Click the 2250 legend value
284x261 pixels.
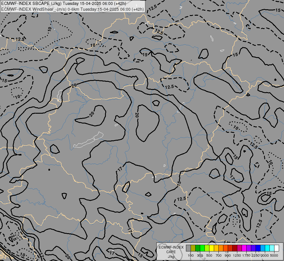click(256, 255)
